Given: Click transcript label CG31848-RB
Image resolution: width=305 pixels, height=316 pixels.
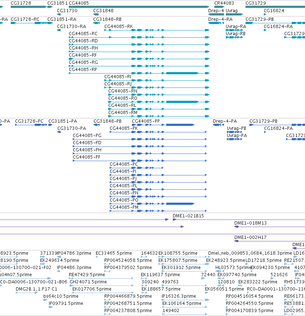Looking at the screenshot, I should tap(107, 19).
